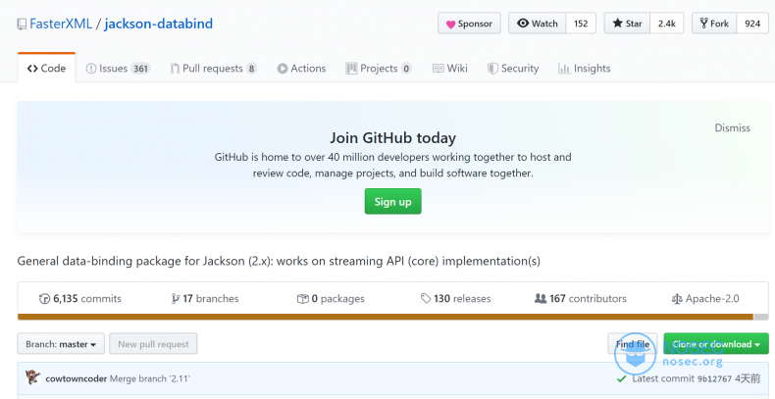The height and width of the screenshot is (399, 775).
Task: Switch to the Wiki tab
Action: click(x=449, y=69)
